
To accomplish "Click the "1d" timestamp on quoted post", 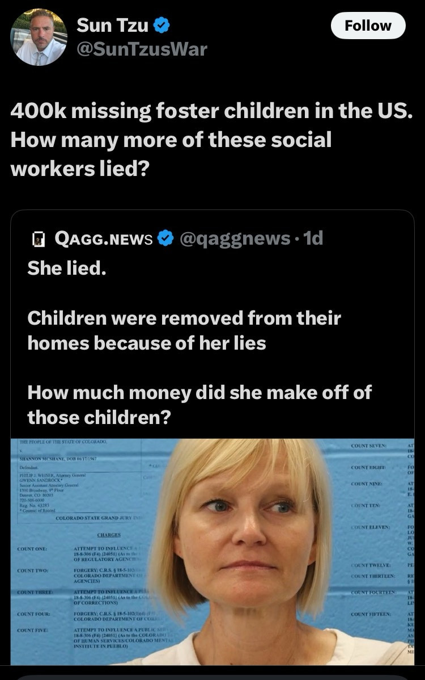I will click(x=313, y=239).
